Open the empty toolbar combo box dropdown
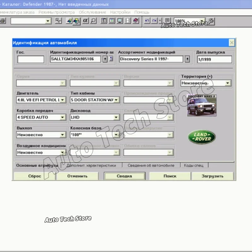This screenshot has height=252, width=252. click(48, 21)
